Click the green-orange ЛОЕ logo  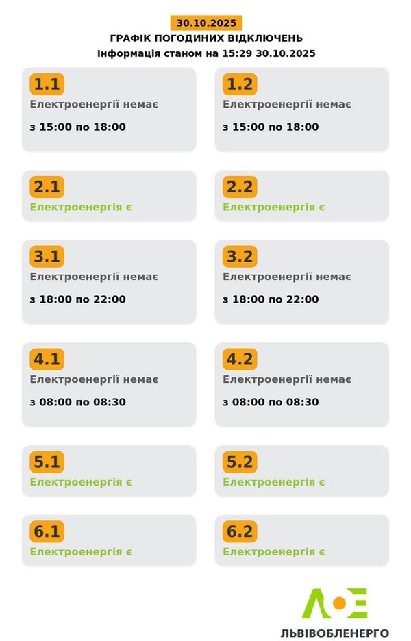point(335,603)
